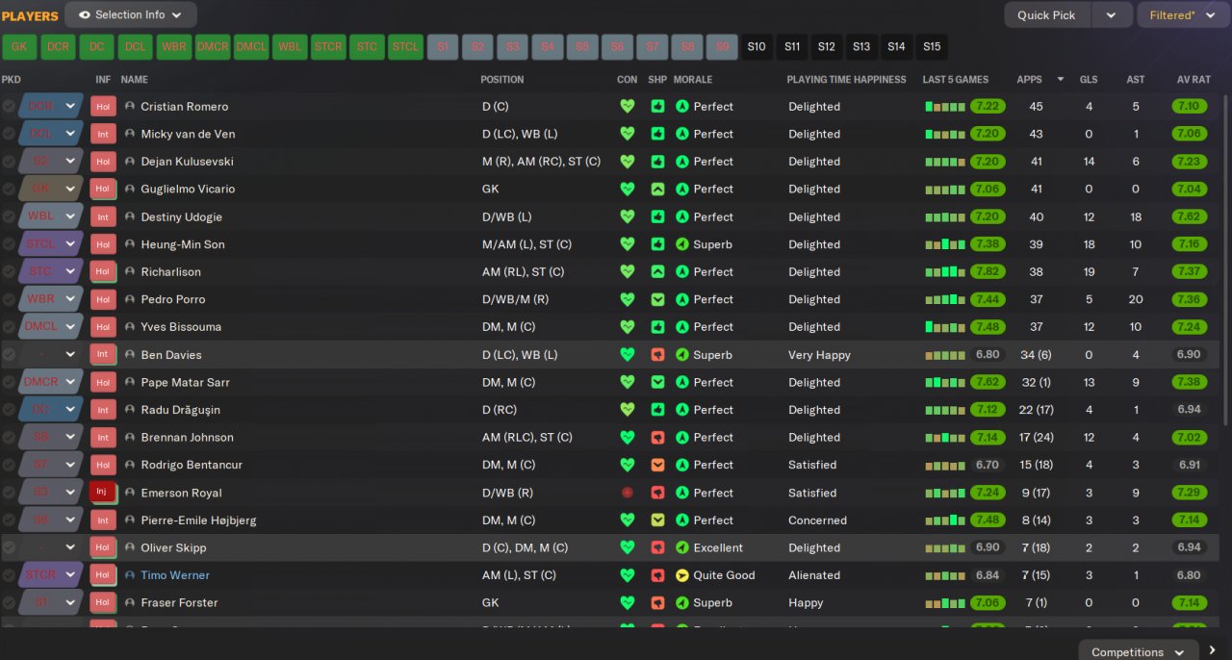Select the S15 substitute slot
This screenshot has width=1232, height=660.
(x=932, y=47)
